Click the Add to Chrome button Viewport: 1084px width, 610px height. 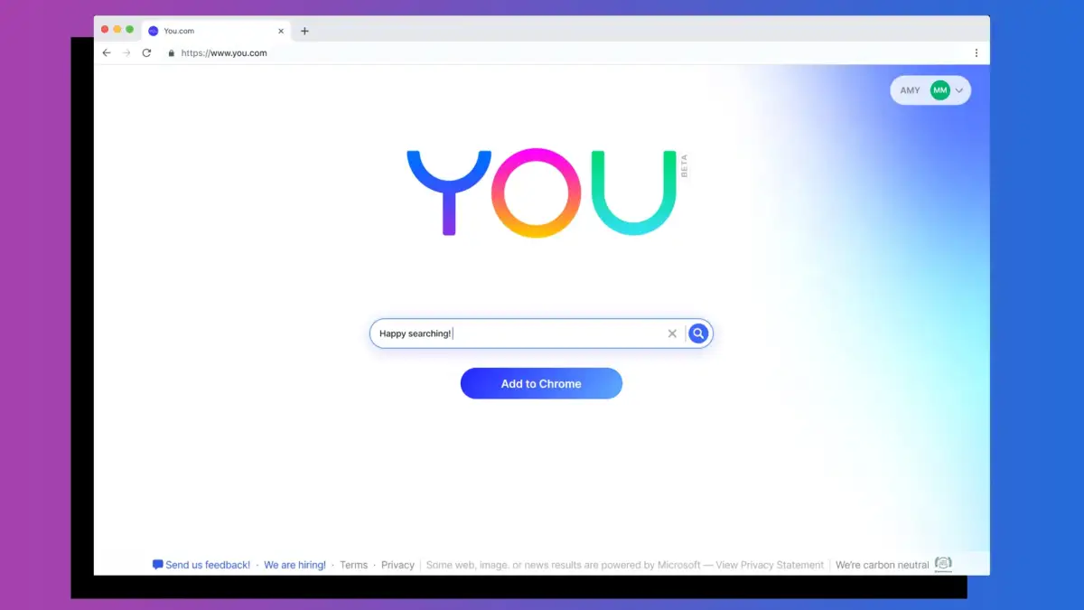point(541,383)
